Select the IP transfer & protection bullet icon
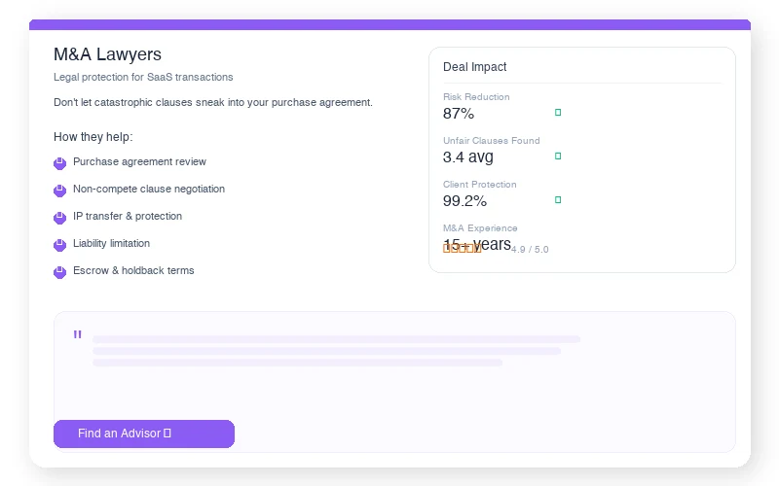Screen dimensions: 779x486 (59, 218)
